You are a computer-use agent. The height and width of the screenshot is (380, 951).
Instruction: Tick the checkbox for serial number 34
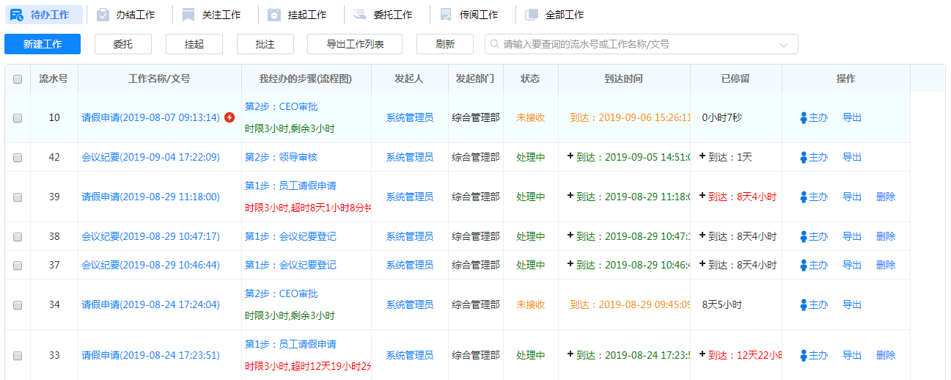[x=18, y=305]
